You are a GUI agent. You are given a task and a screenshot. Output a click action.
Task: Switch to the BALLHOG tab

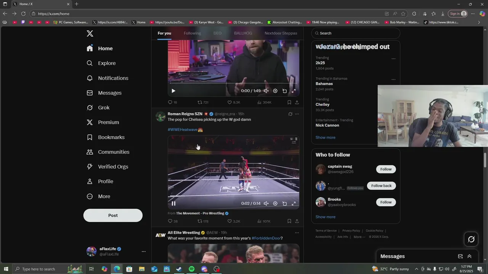pos(243,33)
